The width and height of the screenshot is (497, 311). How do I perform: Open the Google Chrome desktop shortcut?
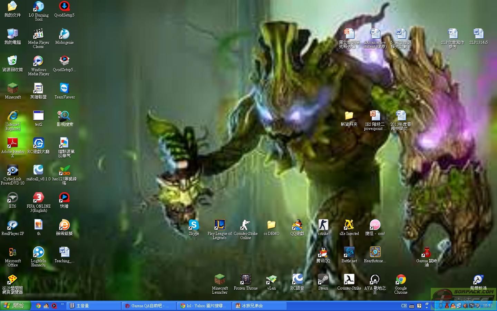pyautogui.click(x=401, y=280)
